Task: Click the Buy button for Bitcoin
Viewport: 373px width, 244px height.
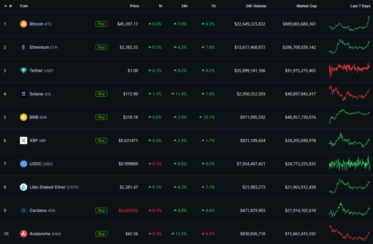Action: [101, 24]
